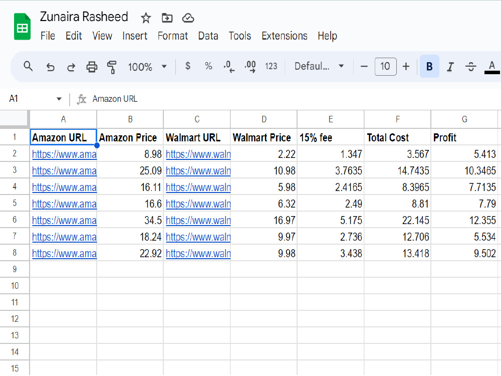Open the Google Sheets home icon
Image resolution: width=501 pixels, height=376 pixels.
click(x=22, y=27)
